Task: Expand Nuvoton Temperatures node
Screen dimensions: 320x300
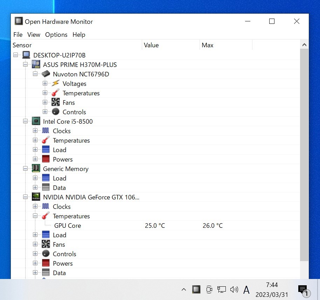Action: (45, 93)
